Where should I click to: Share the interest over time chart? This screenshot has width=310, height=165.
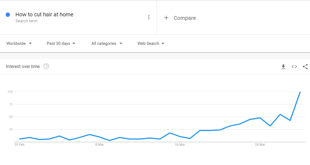(305, 67)
